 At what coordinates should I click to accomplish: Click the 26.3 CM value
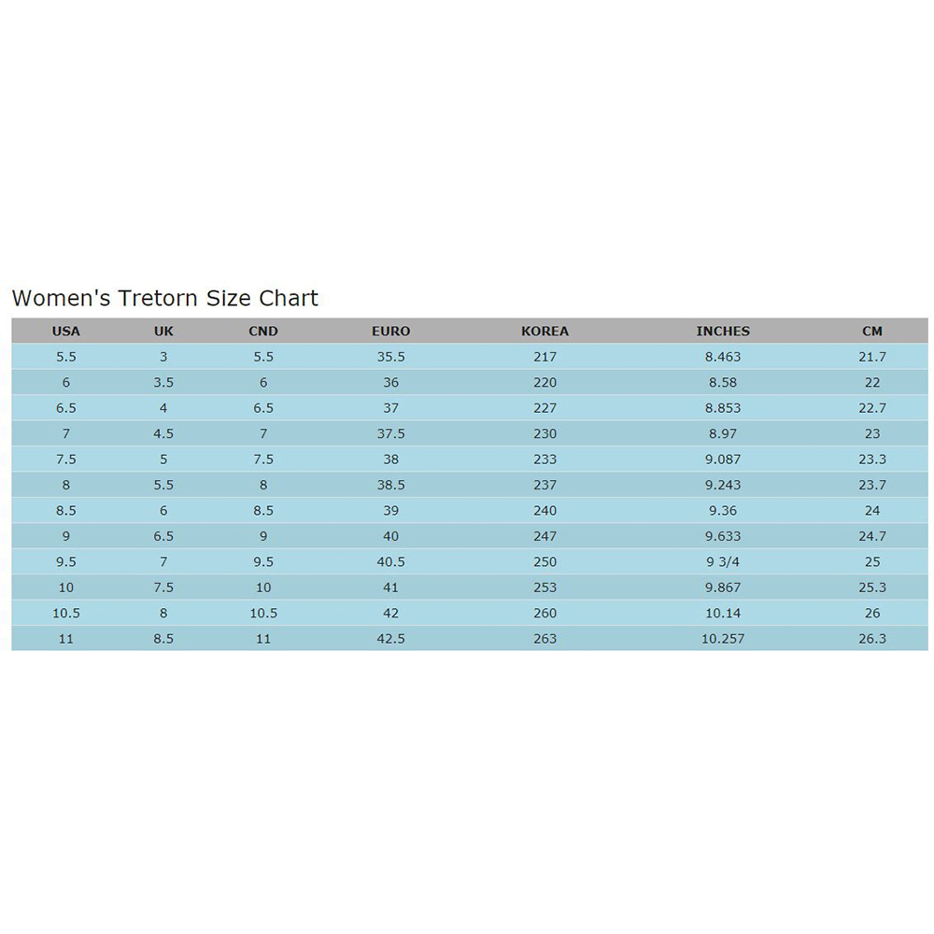click(872, 639)
